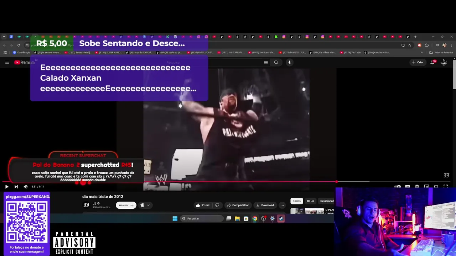Open the Classificação bookmark

pos(22,53)
